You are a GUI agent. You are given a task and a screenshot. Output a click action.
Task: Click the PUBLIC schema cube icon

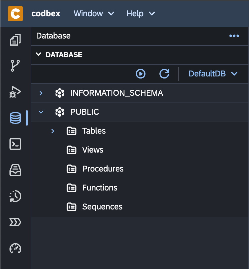pyautogui.click(x=60, y=112)
